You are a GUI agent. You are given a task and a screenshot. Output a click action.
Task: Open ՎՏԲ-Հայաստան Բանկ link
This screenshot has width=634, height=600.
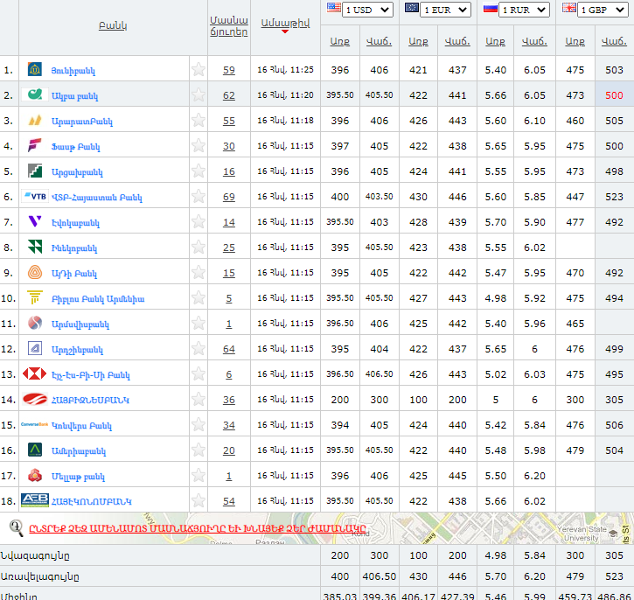(x=97, y=198)
